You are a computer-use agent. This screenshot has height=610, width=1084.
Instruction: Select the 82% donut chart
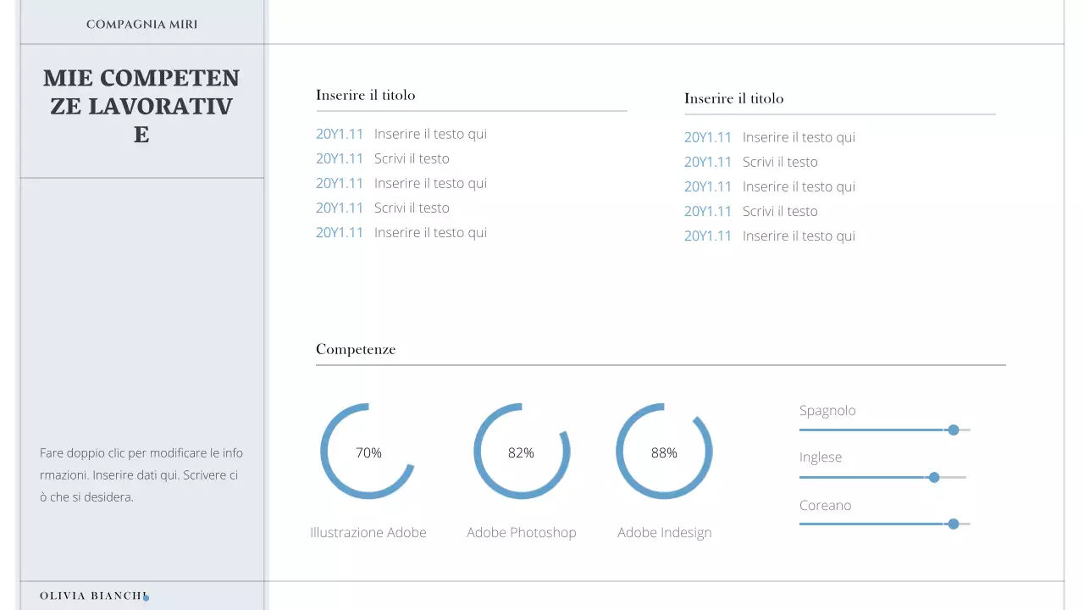tap(521, 452)
